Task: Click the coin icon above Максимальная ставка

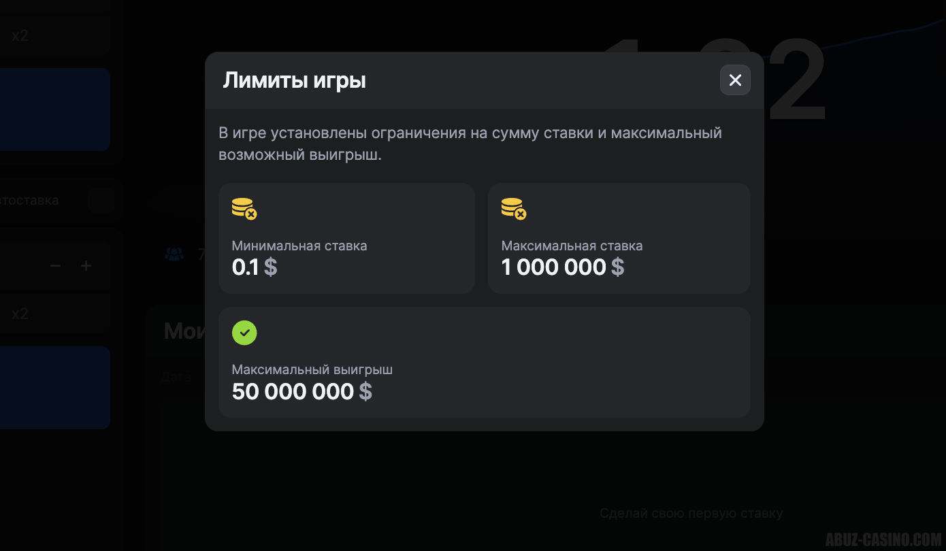Action: [x=513, y=209]
